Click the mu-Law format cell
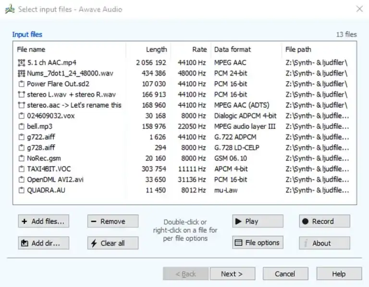 coord(226,190)
